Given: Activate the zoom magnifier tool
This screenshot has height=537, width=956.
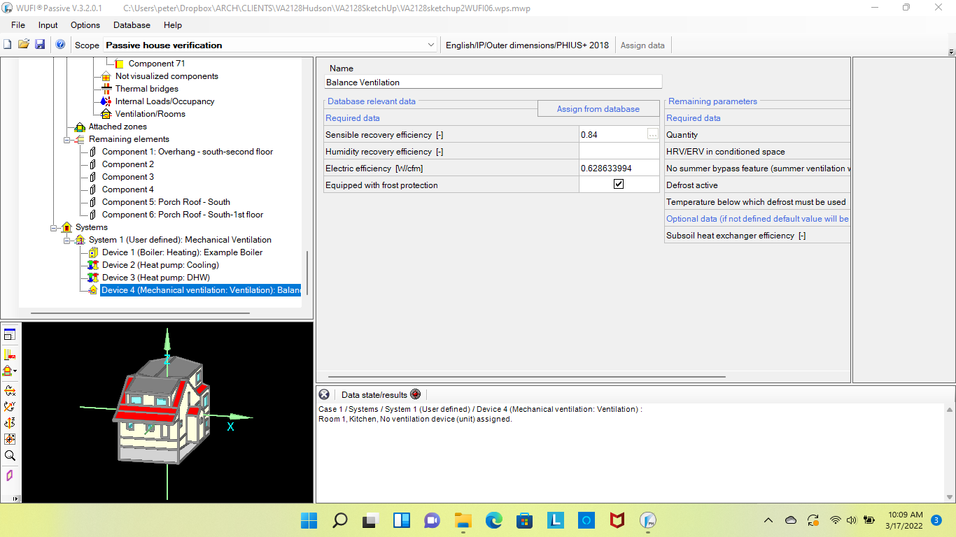Looking at the screenshot, I should point(9,455).
